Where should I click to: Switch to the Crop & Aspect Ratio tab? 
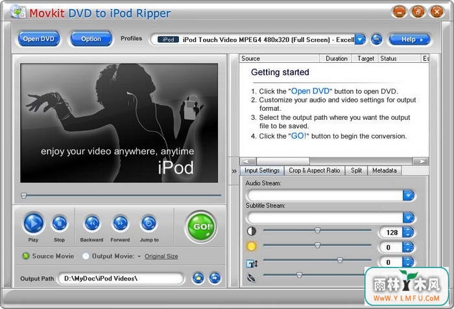pos(315,170)
